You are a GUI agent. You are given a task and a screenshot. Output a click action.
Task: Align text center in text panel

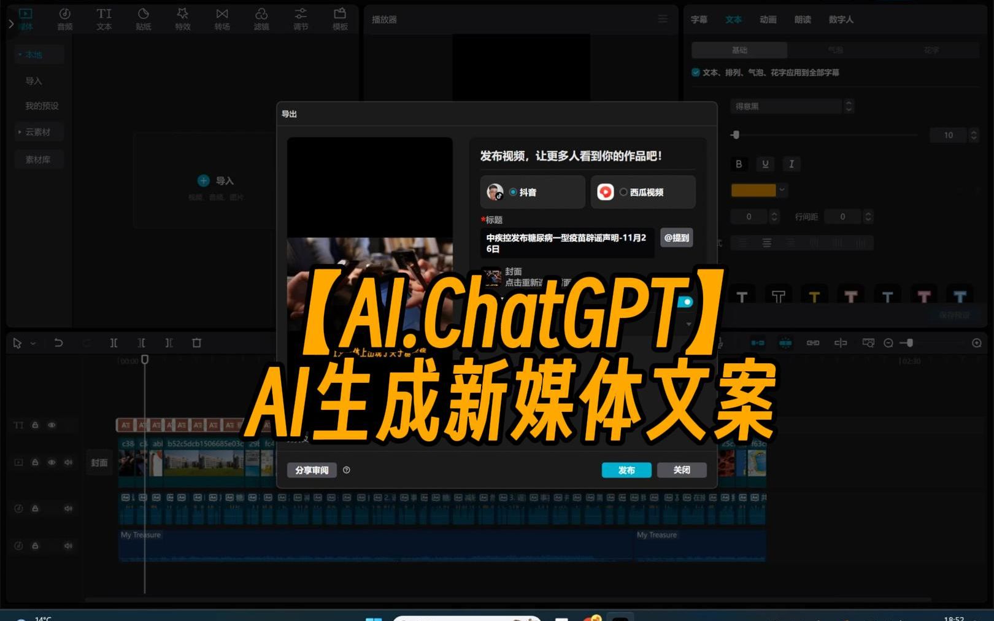click(767, 243)
